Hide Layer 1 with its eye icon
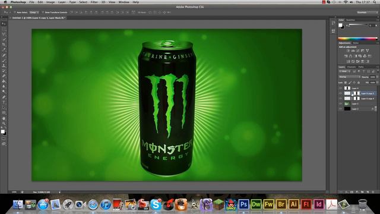Screen dimensions: 380x214 point(340,104)
